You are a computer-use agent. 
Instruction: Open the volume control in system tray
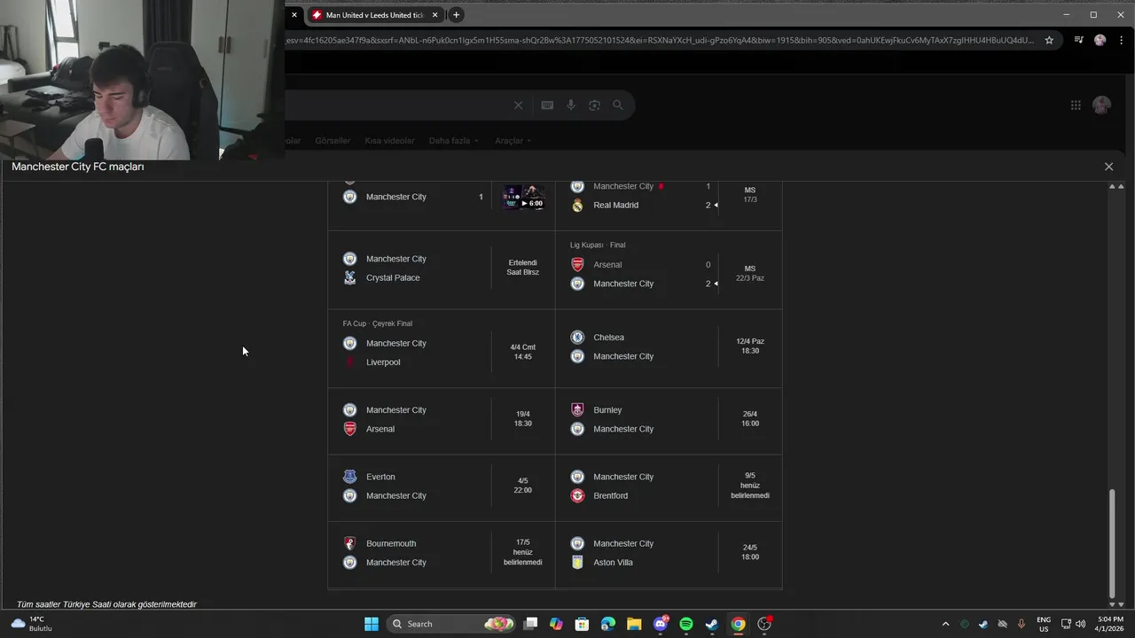(1080, 624)
